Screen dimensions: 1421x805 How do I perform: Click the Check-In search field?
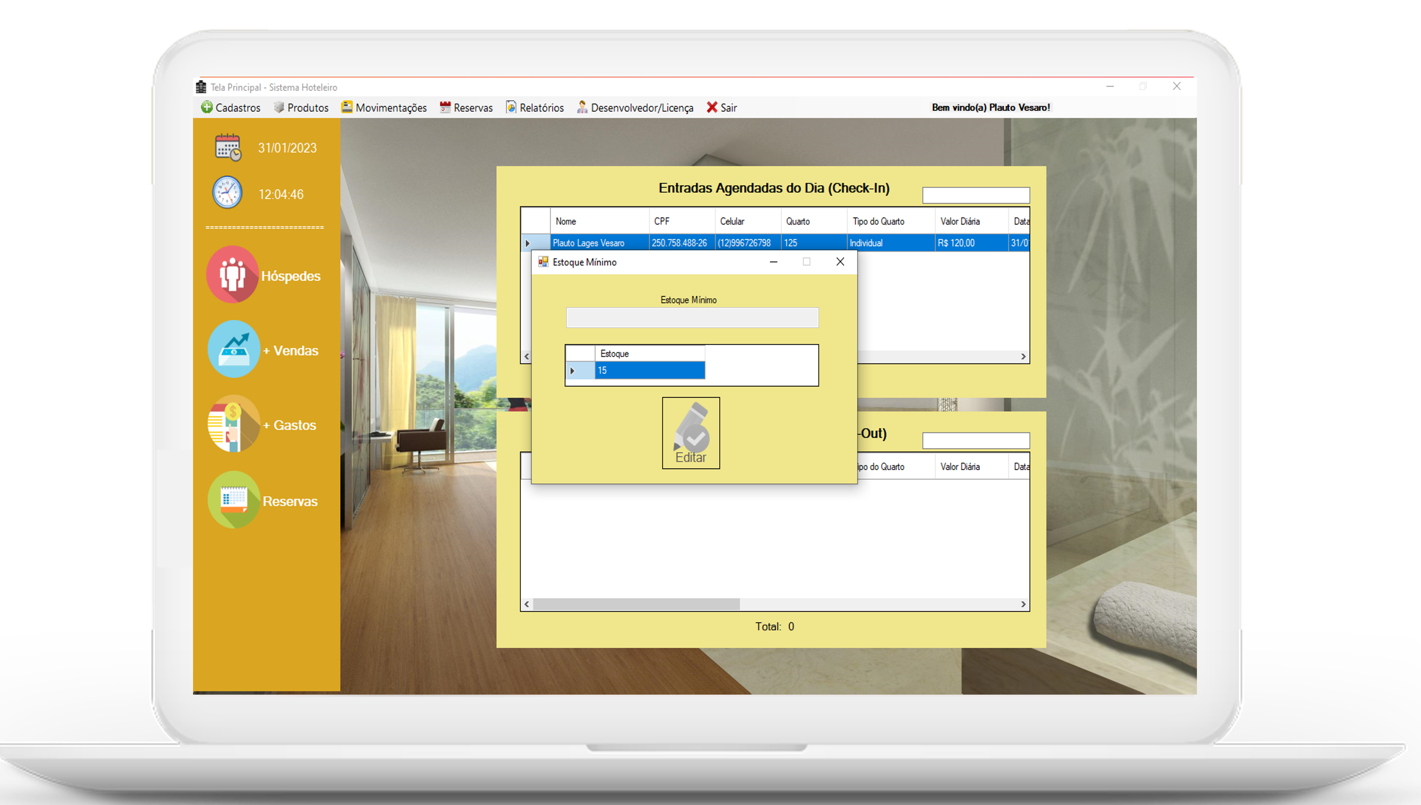point(976,195)
